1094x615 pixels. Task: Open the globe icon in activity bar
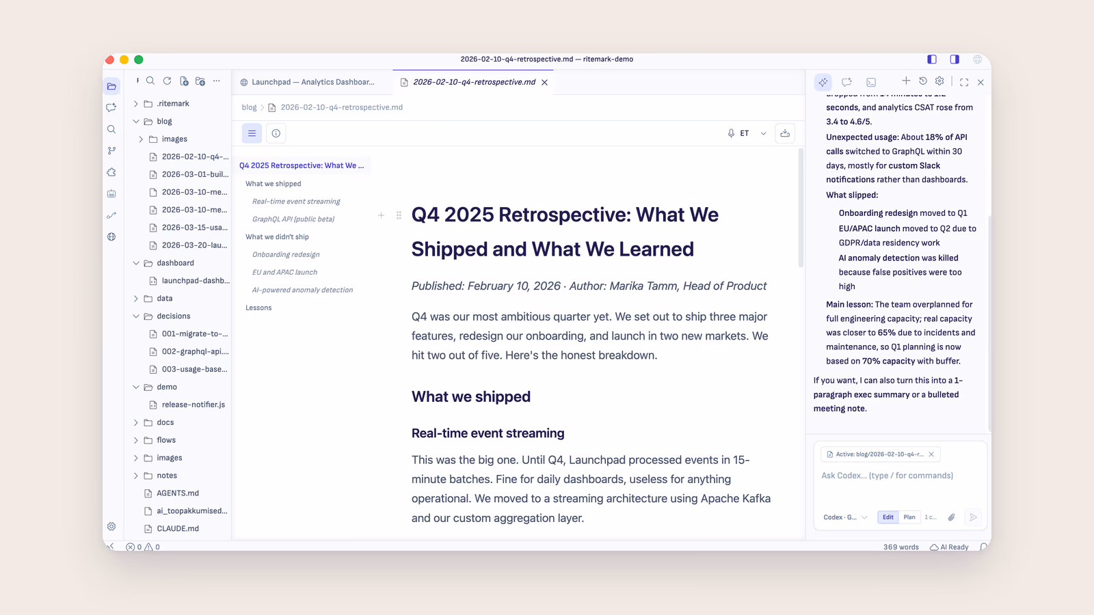tap(111, 237)
